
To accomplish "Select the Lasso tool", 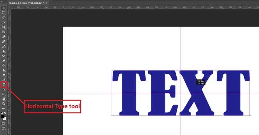I will point(4,18).
